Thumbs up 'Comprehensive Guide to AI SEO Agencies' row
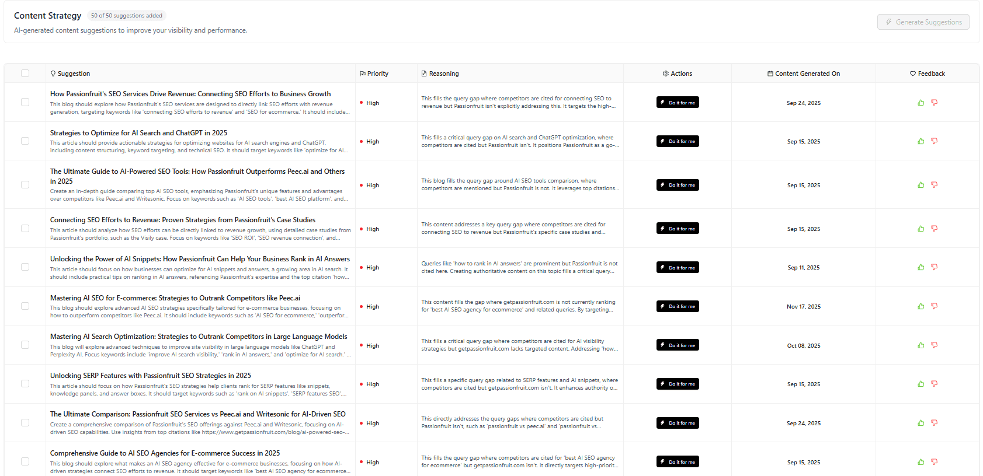The image size is (983, 476). (x=921, y=462)
